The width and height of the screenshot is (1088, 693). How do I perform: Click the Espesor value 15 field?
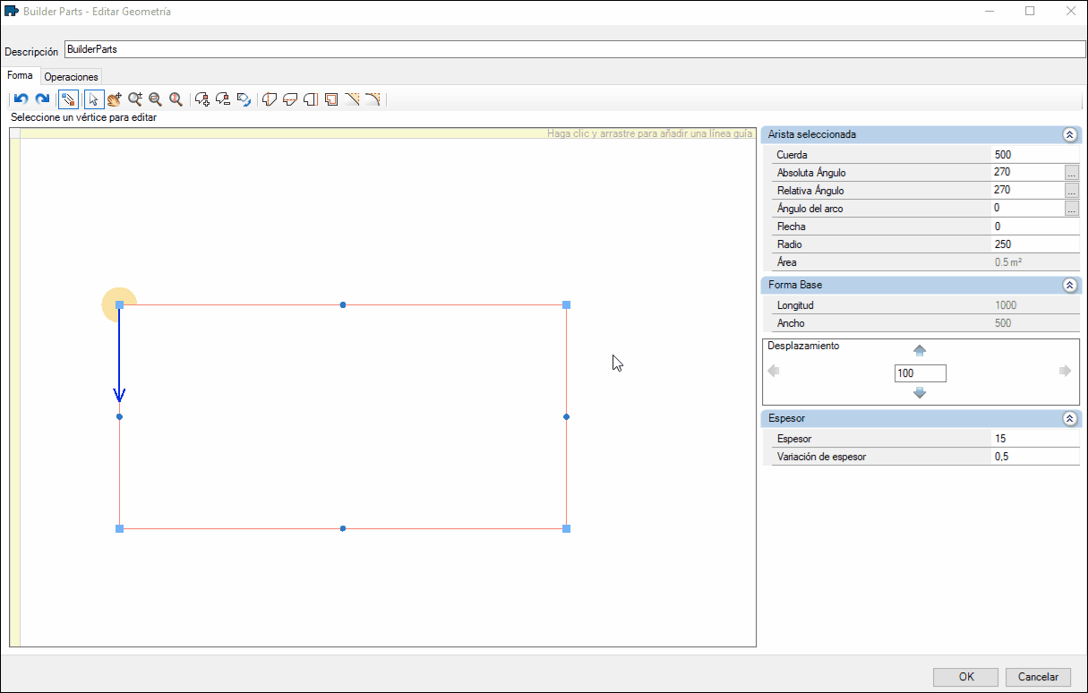(1036, 439)
